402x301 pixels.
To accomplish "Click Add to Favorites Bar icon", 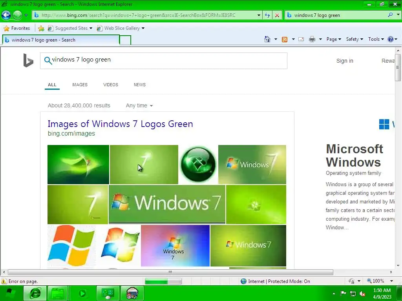I will 41,28.
